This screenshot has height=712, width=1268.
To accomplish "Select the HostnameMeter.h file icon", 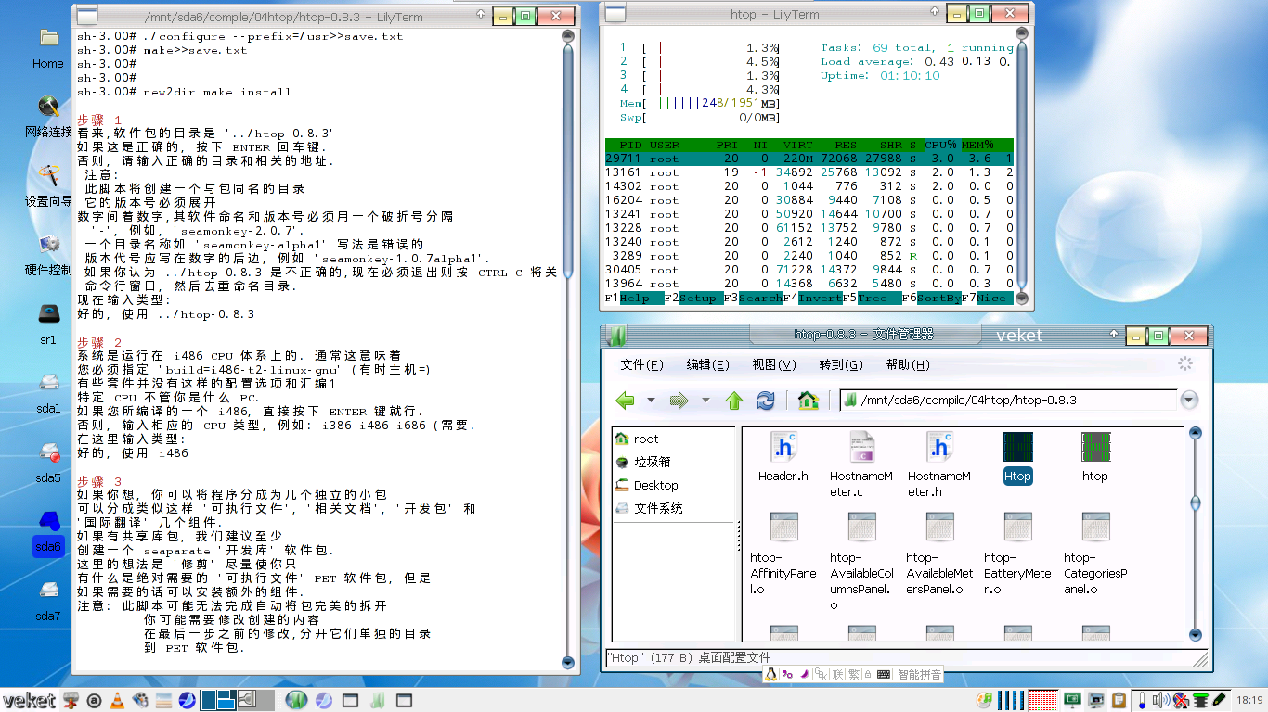I will 939,448.
